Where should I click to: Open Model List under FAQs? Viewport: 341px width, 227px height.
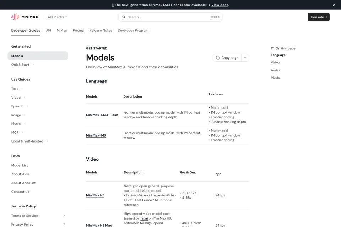(x=20, y=165)
